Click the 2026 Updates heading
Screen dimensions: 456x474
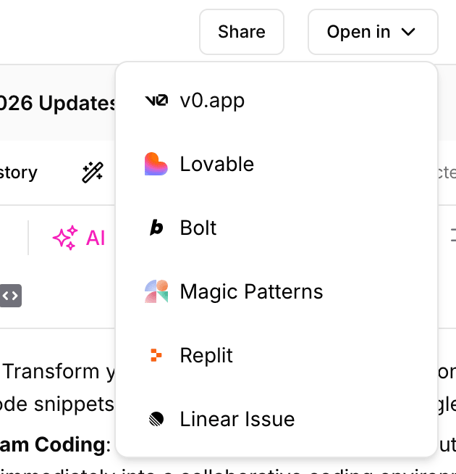pos(58,104)
